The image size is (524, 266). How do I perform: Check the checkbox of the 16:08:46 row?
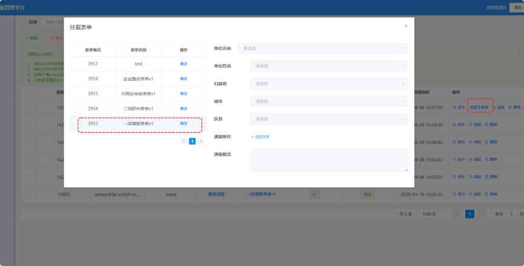[x=28, y=143]
